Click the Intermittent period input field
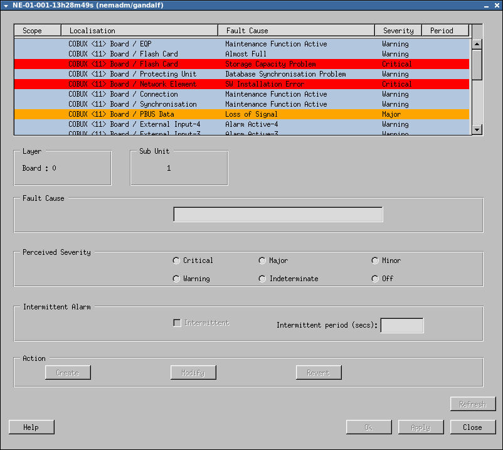 point(401,325)
